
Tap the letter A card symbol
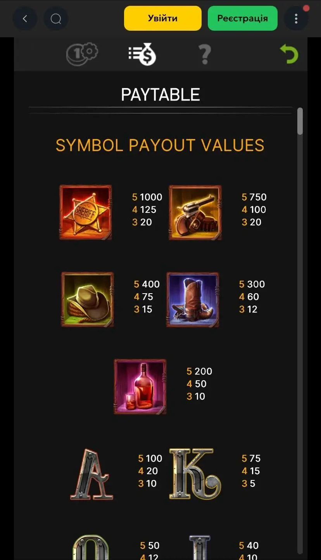tap(91, 474)
